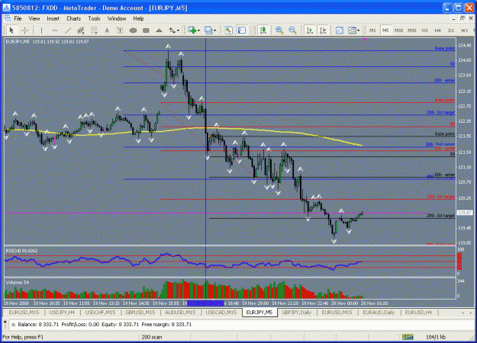Open the Help menu
The image size is (477, 343).
[x=138, y=18]
